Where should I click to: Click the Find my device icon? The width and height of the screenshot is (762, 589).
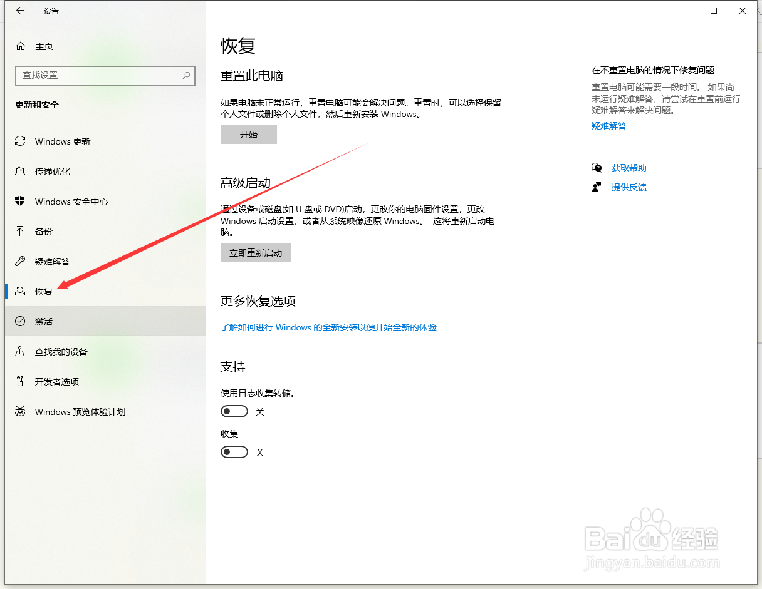[x=21, y=352]
